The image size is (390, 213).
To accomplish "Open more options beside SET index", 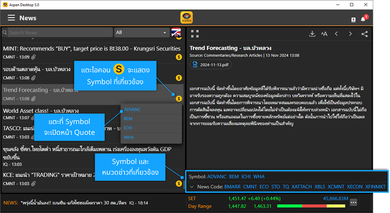I will (354, 202).
